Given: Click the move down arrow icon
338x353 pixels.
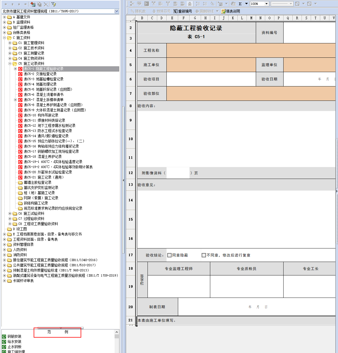Looking at the screenshot, I should 19,4.
